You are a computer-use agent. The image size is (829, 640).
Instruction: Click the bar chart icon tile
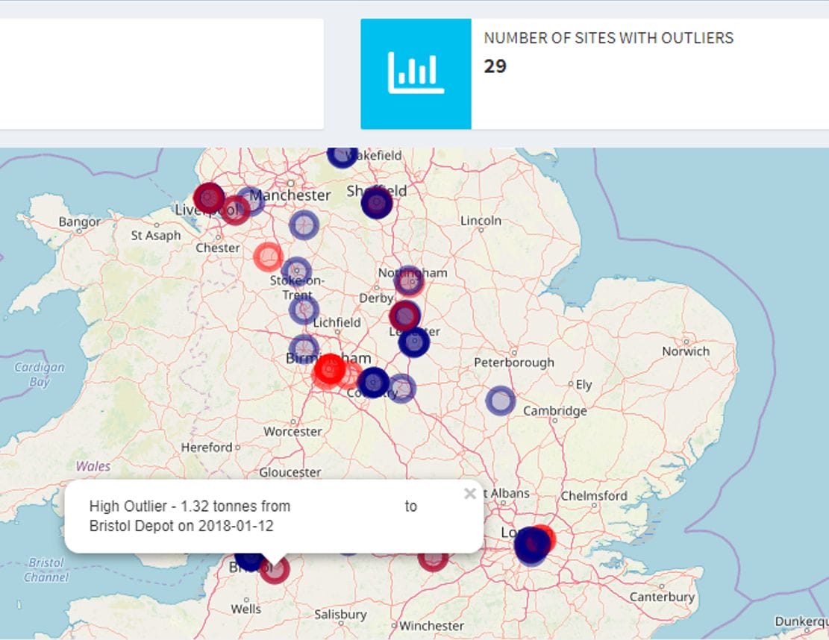click(416, 74)
